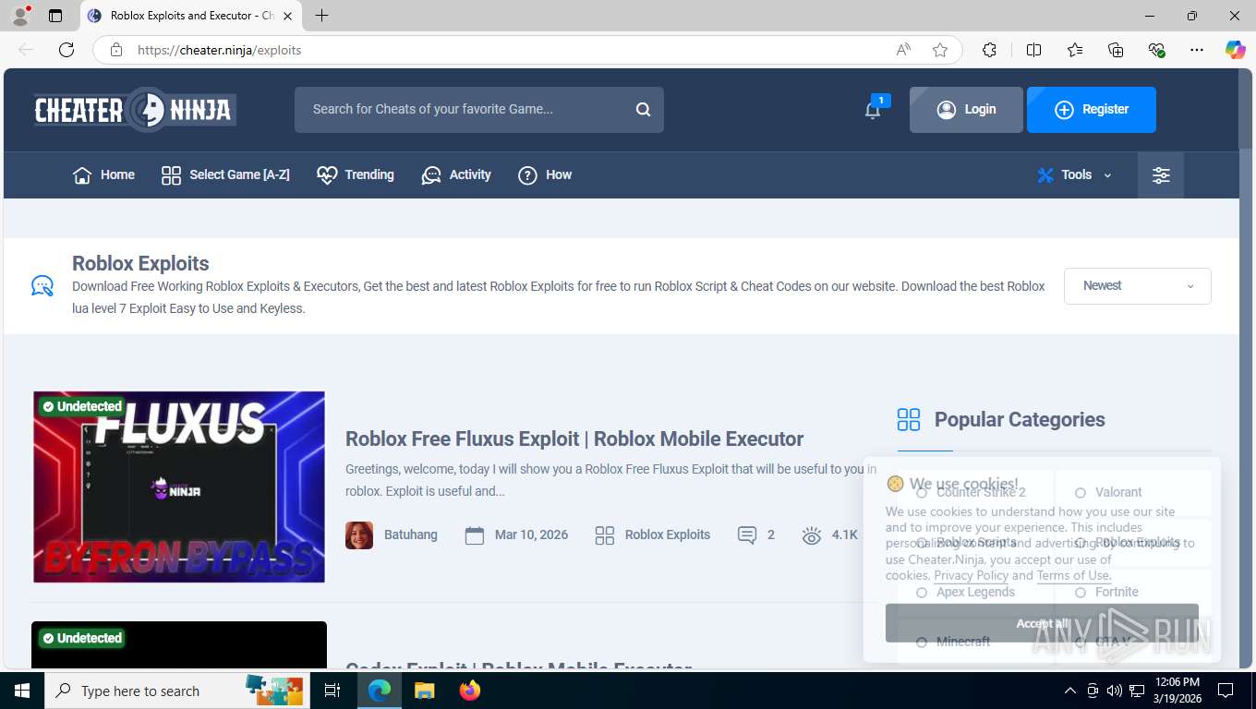Click the browser Back arrow
The width and height of the screenshot is (1256, 709).
(26, 50)
